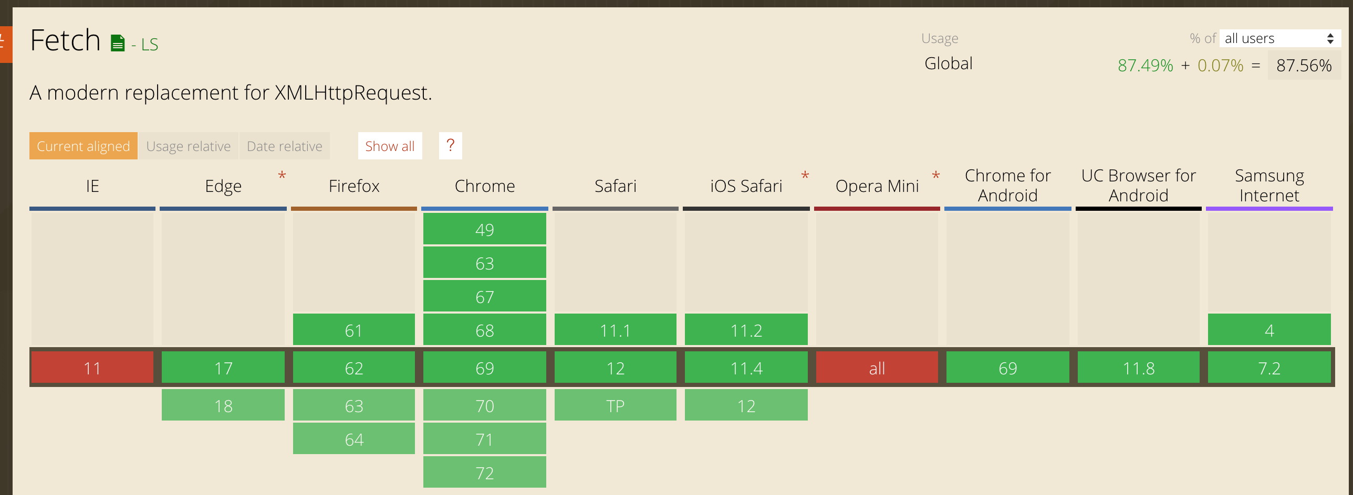Expand older Chrome versions above version 49
Screen dimensions: 1353x495
[x=485, y=229]
